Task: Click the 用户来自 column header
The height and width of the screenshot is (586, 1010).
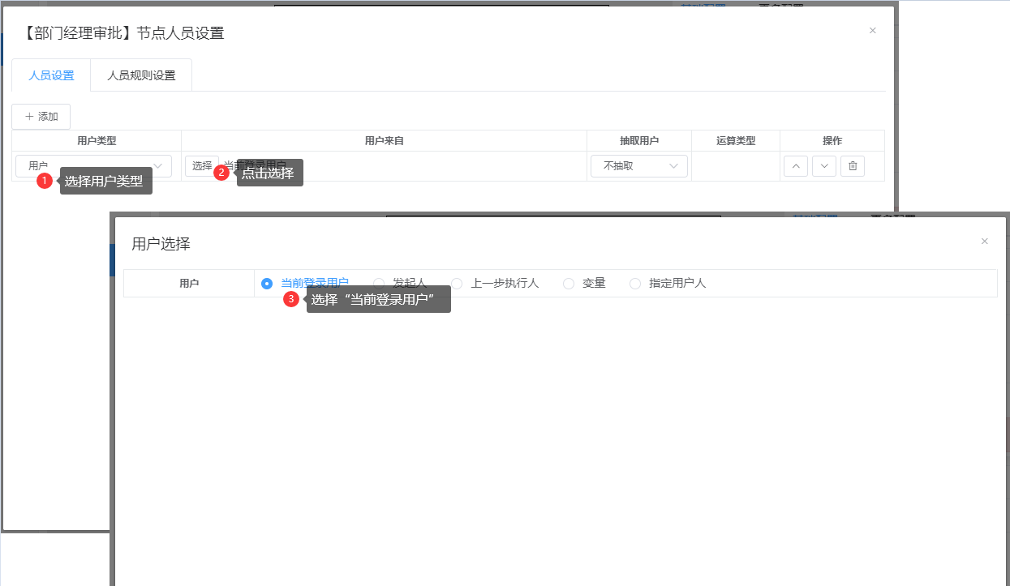Action: (x=385, y=141)
